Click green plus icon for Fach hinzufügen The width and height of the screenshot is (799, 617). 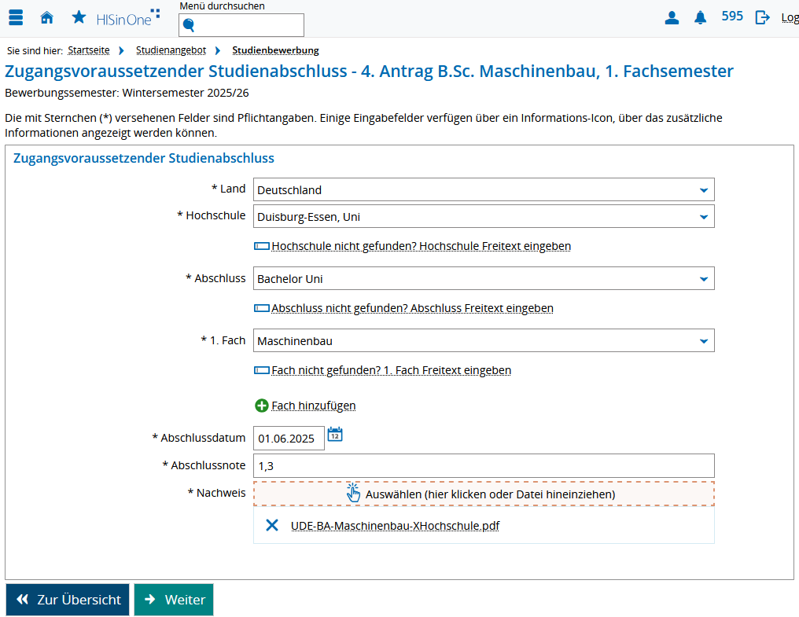tap(261, 406)
